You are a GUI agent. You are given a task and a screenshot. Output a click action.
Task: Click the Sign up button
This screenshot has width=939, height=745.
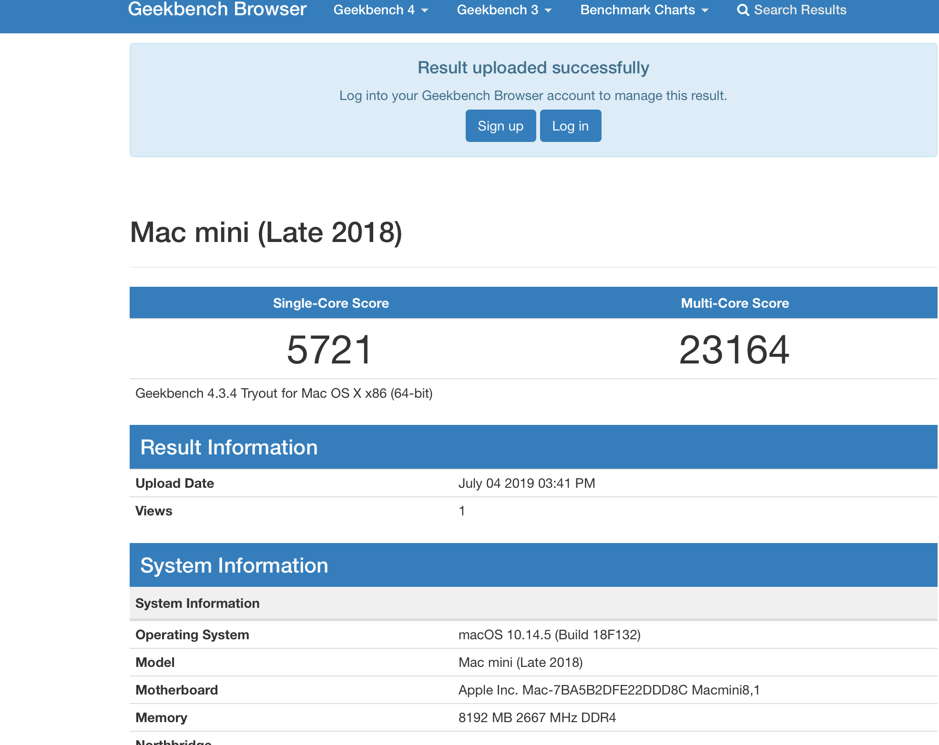[500, 126]
